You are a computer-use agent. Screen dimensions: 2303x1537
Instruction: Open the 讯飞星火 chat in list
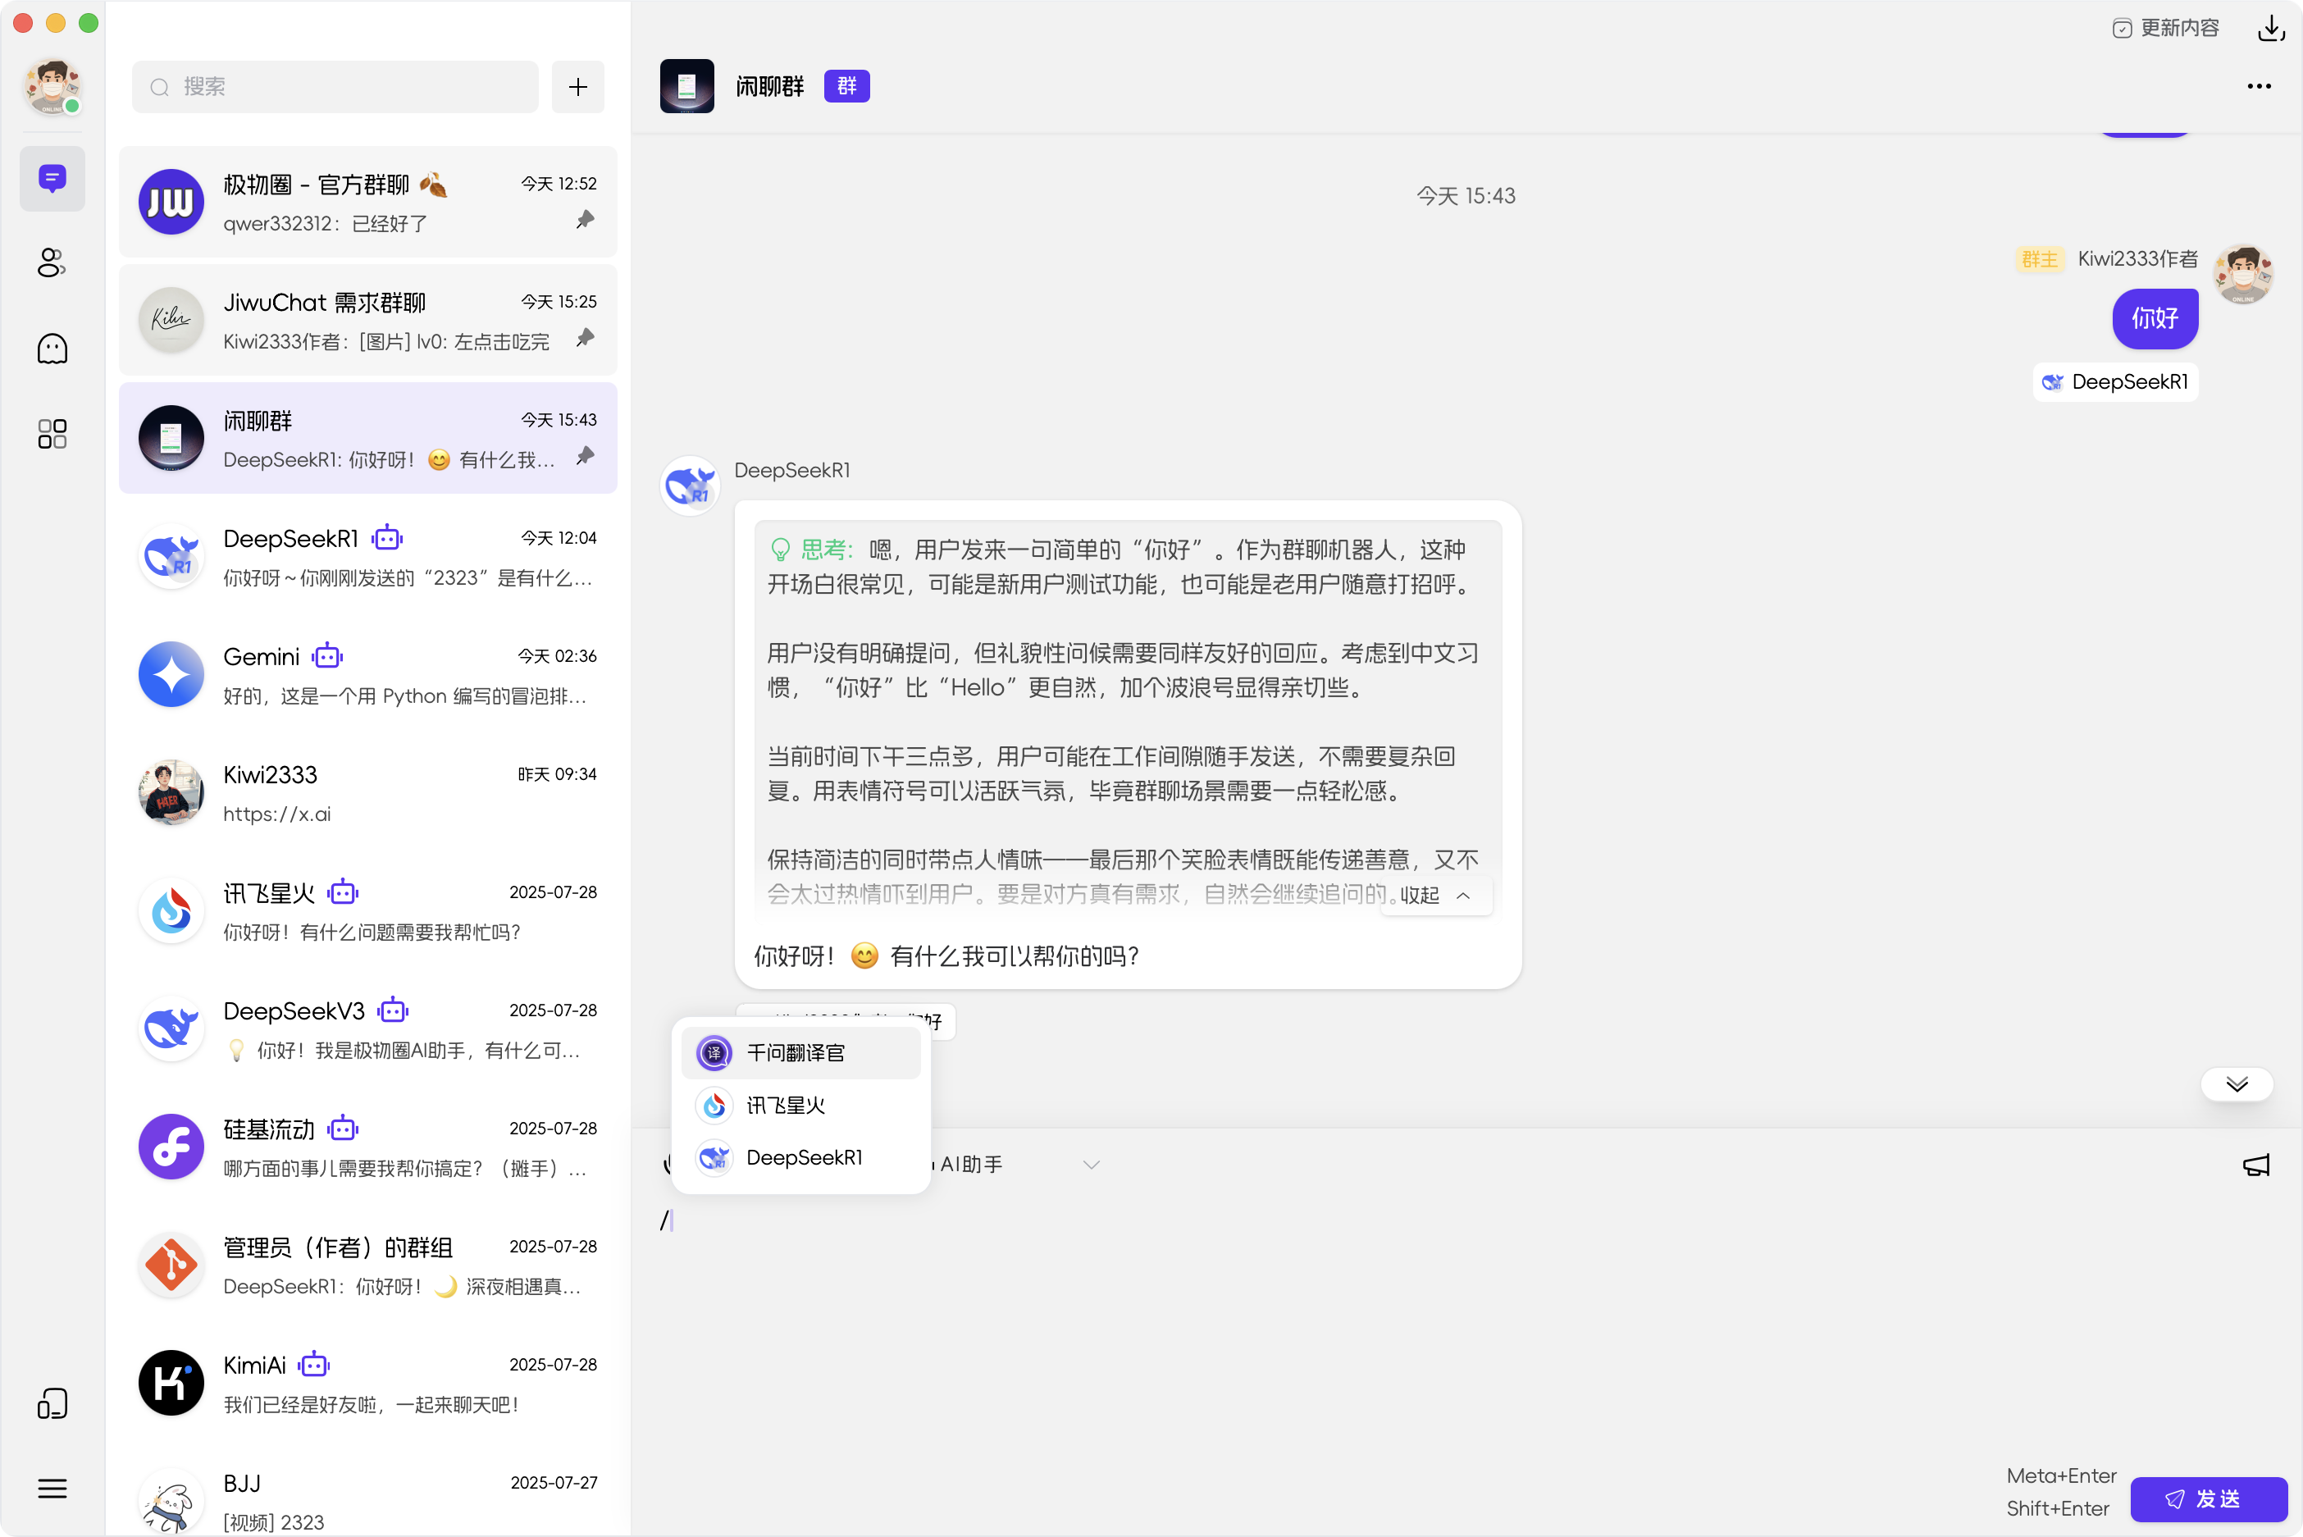pyautogui.click(x=367, y=911)
